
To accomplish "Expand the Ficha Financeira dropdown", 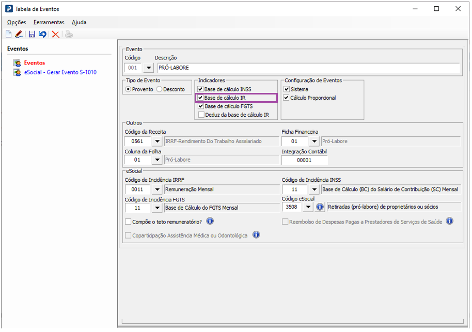I will (314, 141).
